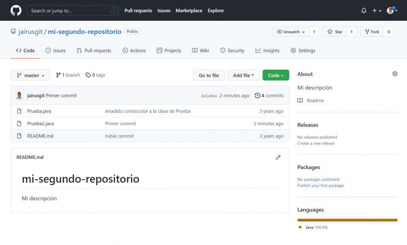Click the repository book icon beside jairusgit
Image resolution: width=407 pixels, height=245 pixels.
(x=13, y=32)
